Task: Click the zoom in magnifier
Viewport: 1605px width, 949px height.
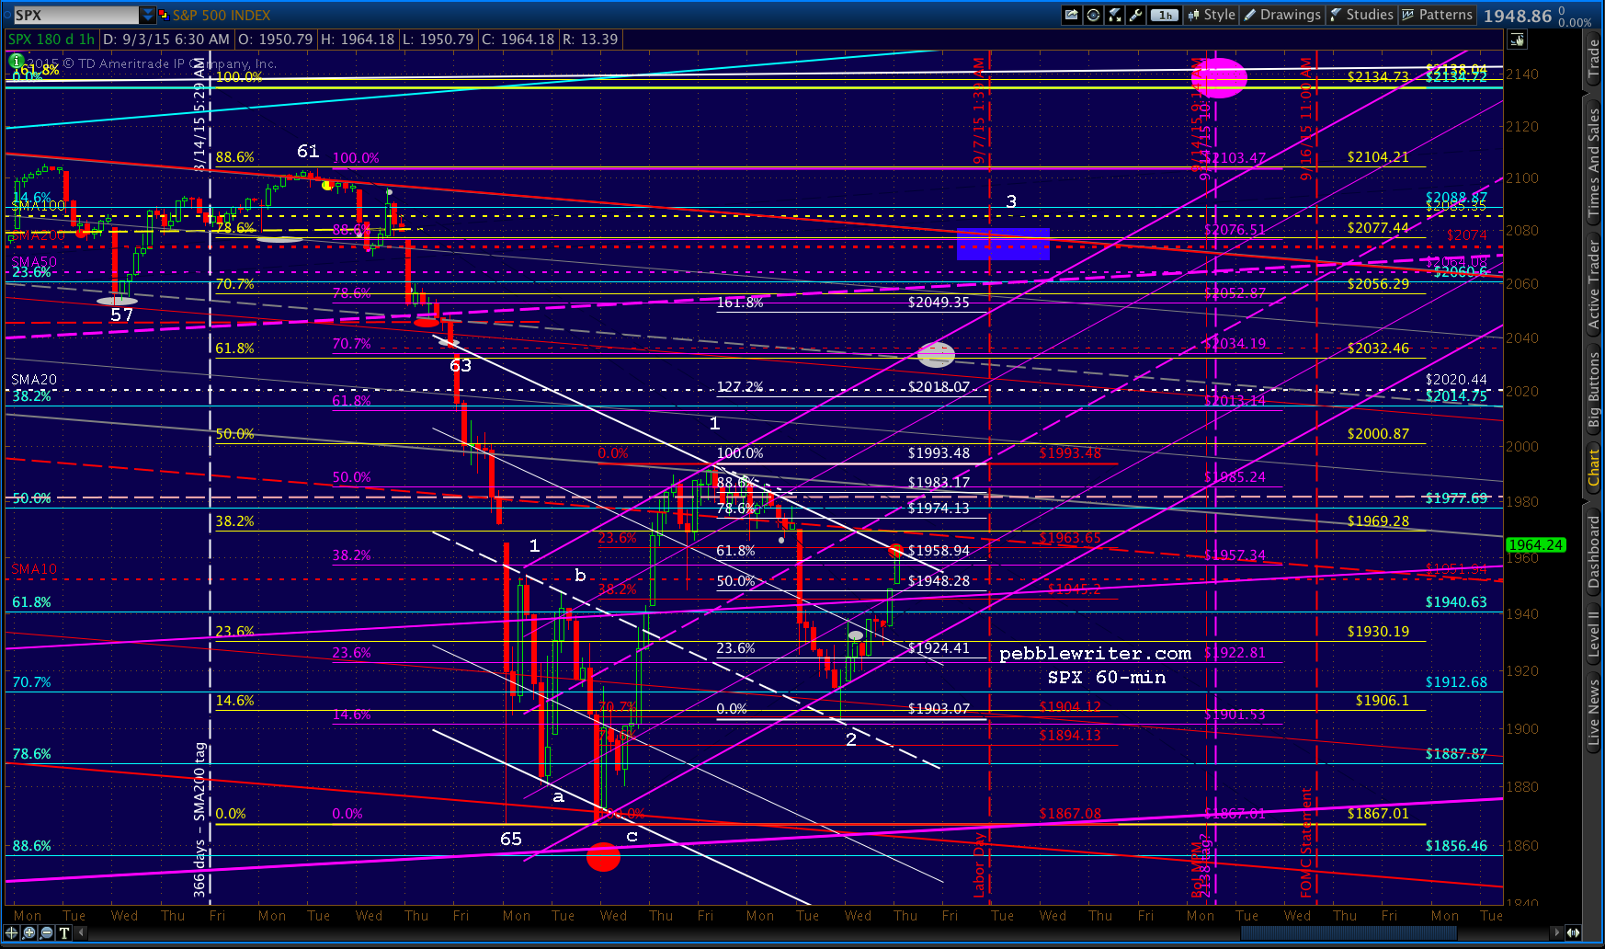Action: 29,932
